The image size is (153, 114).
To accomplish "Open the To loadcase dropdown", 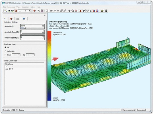I will 33,55.
